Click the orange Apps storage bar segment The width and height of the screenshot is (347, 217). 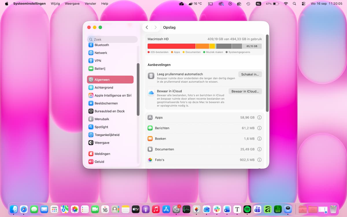pos(202,46)
